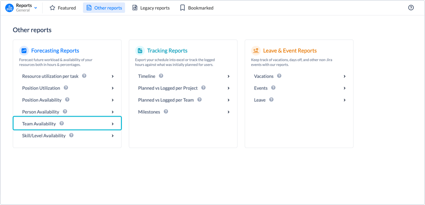Go to the Bookmarked tab
The image size is (425, 205).
tap(197, 8)
